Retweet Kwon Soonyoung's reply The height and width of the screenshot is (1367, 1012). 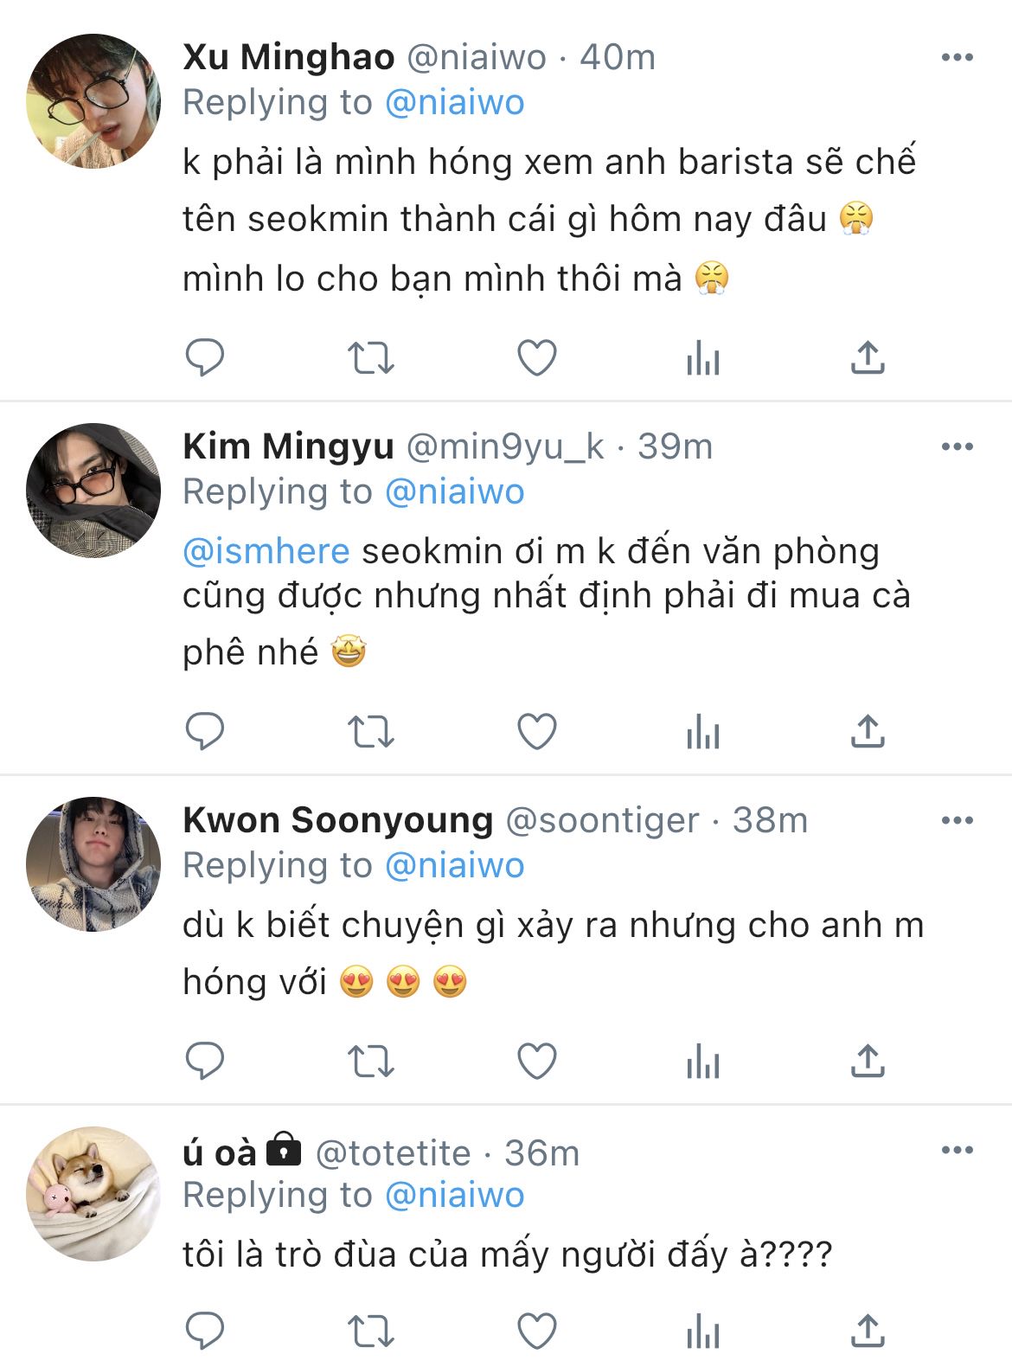pos(370,1061)
